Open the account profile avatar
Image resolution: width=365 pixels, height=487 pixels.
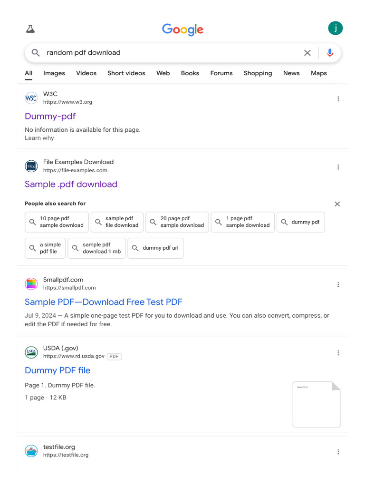point(335,29)
